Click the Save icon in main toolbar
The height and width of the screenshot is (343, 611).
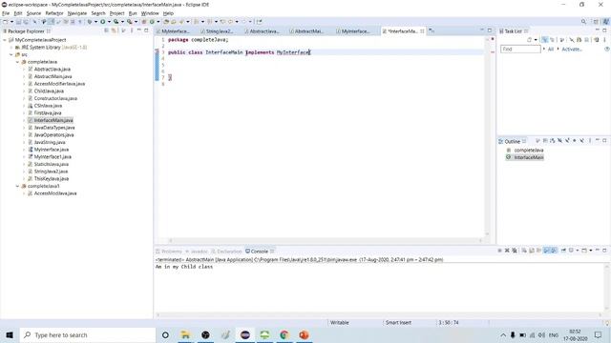coord(18,22)
